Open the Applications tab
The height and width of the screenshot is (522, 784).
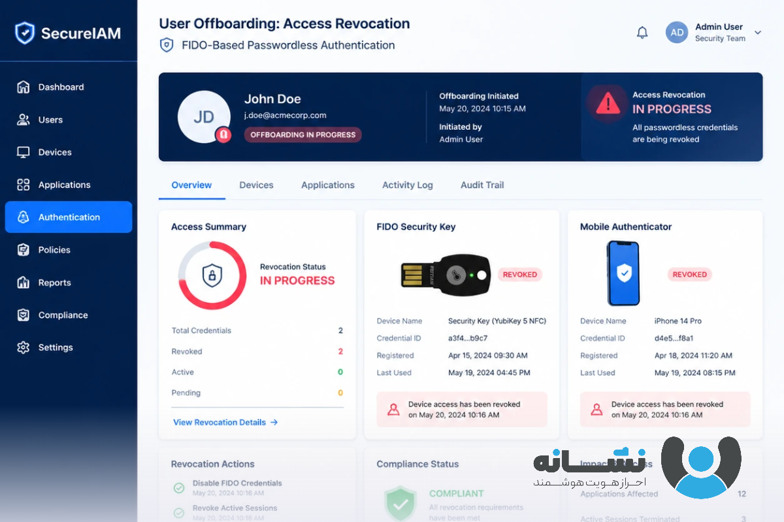pyautogui.click(x=328, y=185)
